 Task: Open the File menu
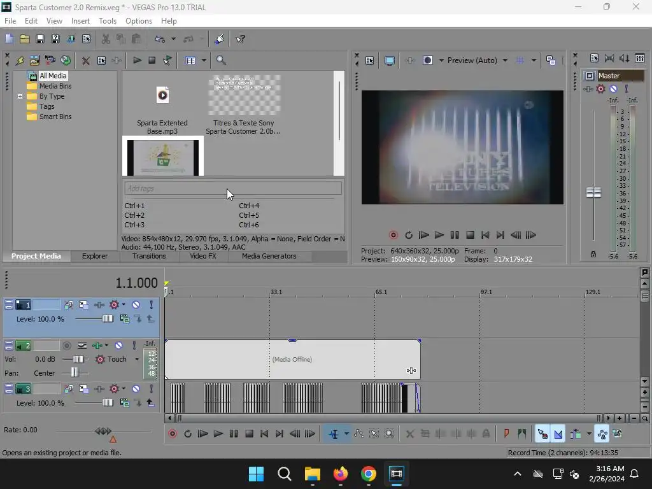tap(10, 21)
